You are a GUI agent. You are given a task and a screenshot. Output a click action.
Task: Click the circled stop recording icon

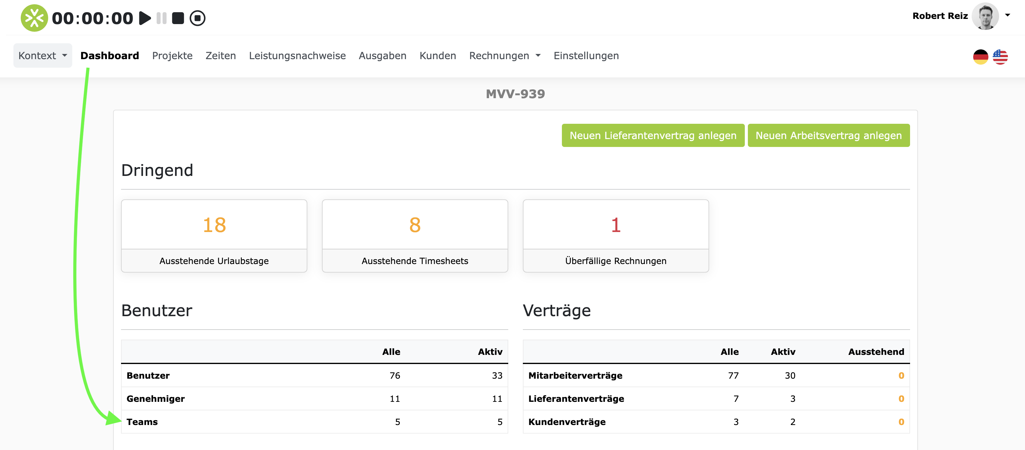pyautogui.click(x=198, y=17)
